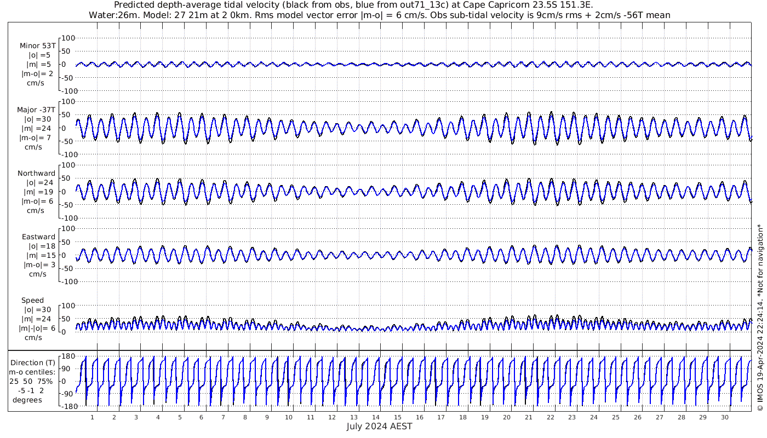The image size is (767, 438).
Task: Click the 'm-o centiles:' label
Action: 33,372
